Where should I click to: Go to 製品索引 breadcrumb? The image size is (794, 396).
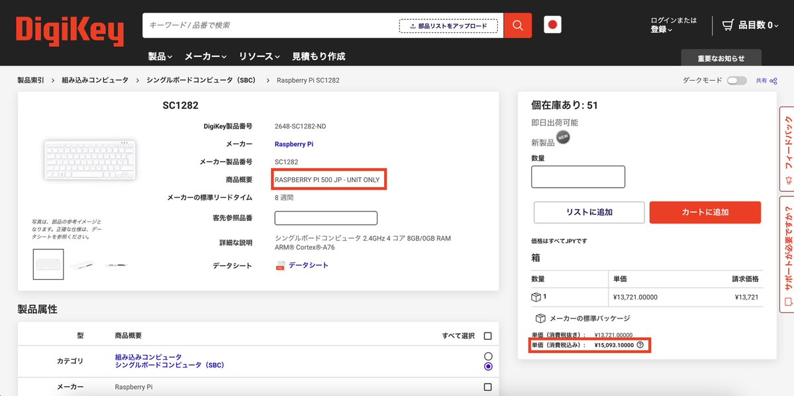pos(31,81)
